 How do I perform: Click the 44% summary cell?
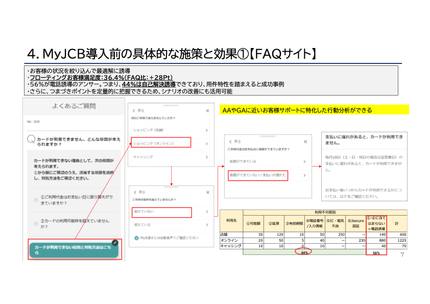[304, 252]
